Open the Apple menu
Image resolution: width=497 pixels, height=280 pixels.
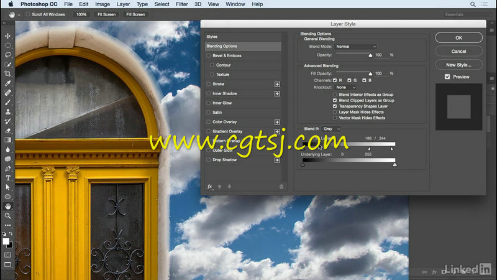11,4
